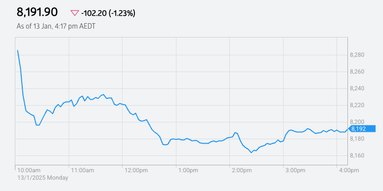Select the 8,240 price axis label
The image size is (383, 191).
(357, 88)
